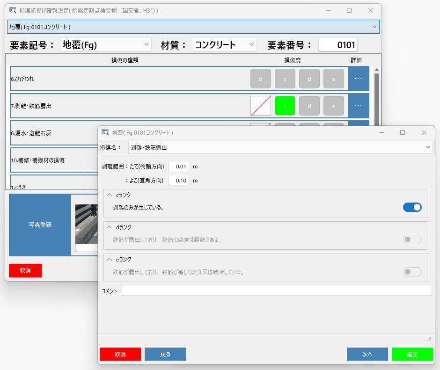Viewport: 440px width, 370px height.
Task: Collapse the eランク section chevron
Action: [109, 260]
